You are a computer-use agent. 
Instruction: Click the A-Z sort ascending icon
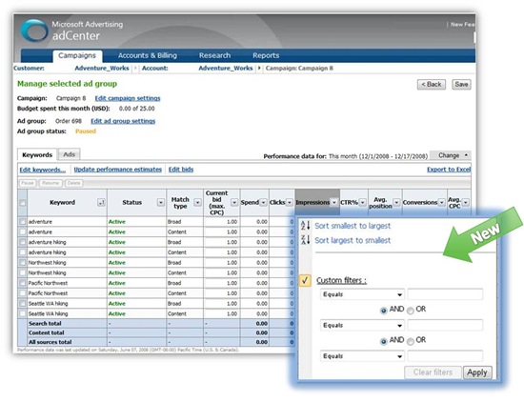(x=306, y=225)
